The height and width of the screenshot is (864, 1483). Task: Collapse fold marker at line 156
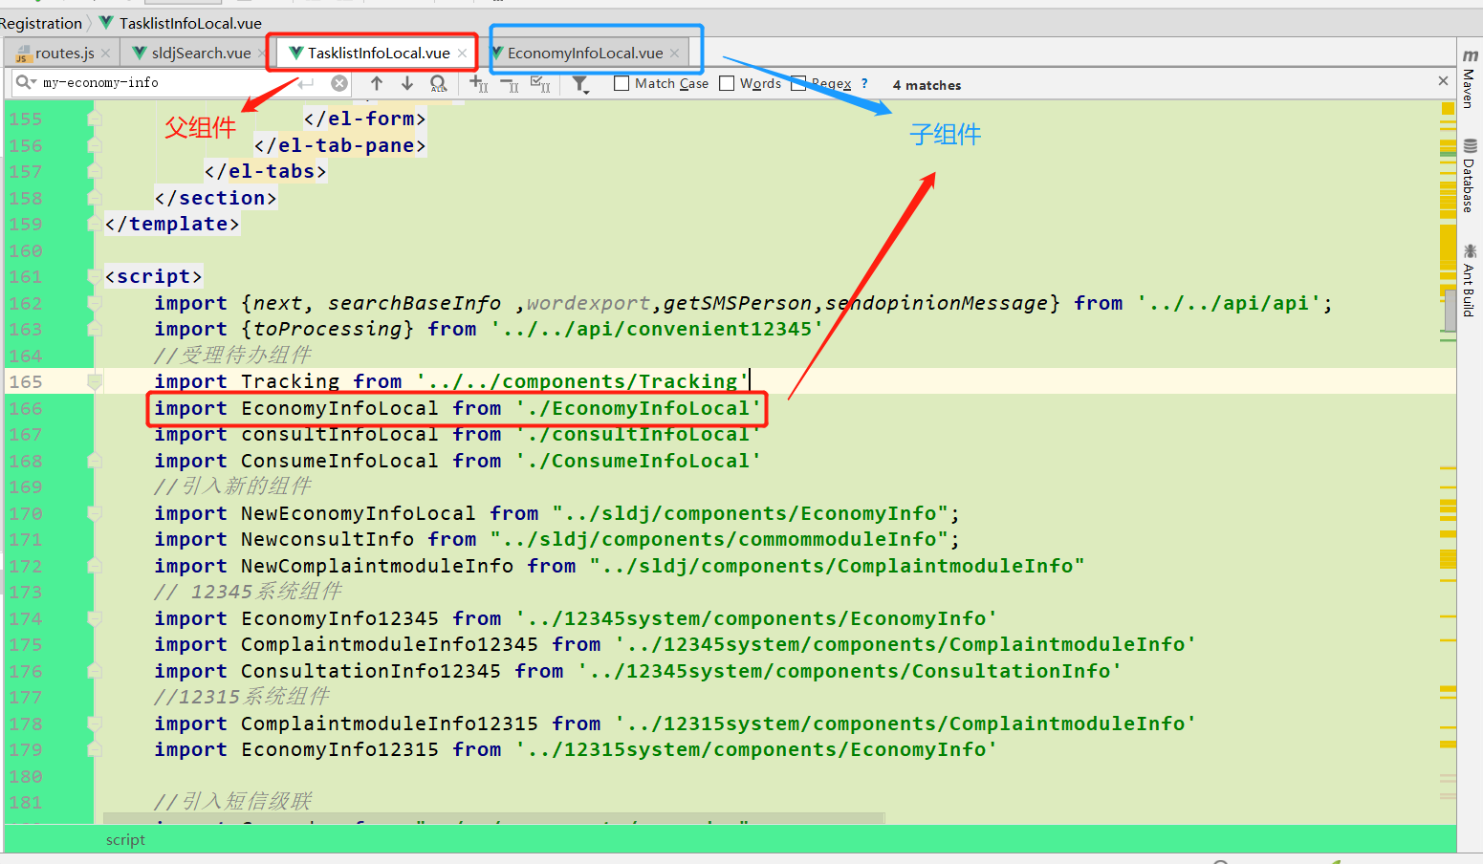(x=95, y=145)
